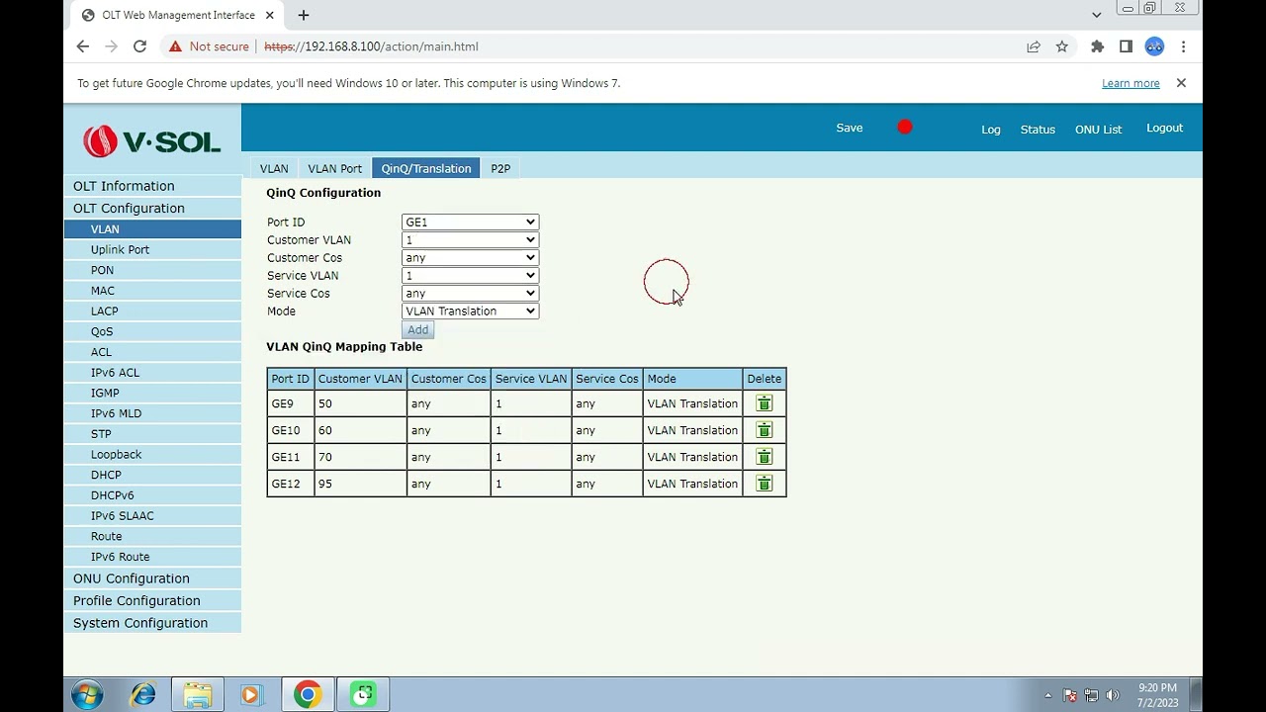Viewport: 1266px width, 712px height.
Task: Open Loopback sidebar item
Action: coord(152,455)
